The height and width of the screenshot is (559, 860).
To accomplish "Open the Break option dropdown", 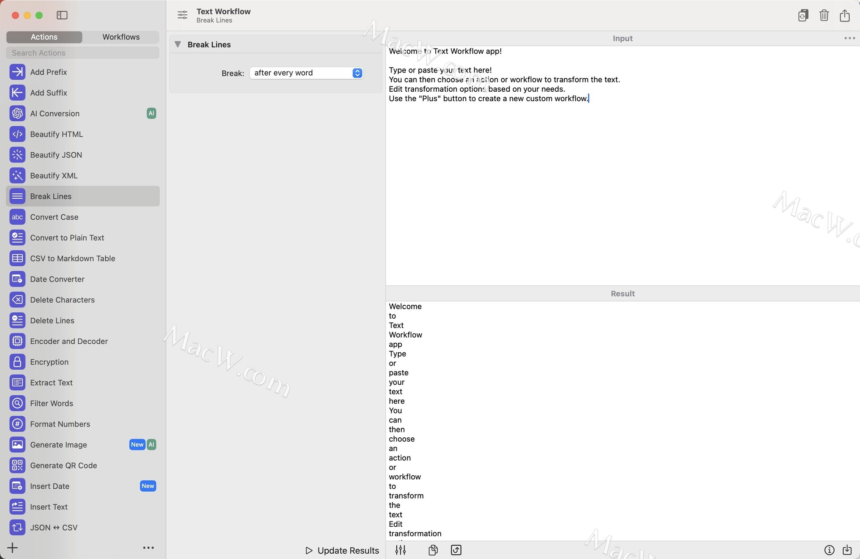I will [306, 73].
